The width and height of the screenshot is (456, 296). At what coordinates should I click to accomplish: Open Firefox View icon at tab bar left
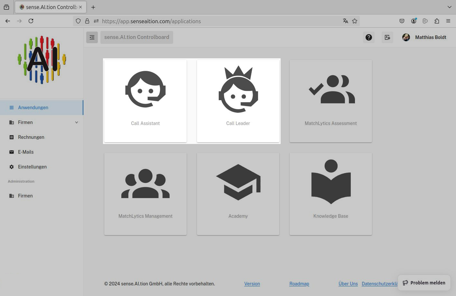coord(6,7)
